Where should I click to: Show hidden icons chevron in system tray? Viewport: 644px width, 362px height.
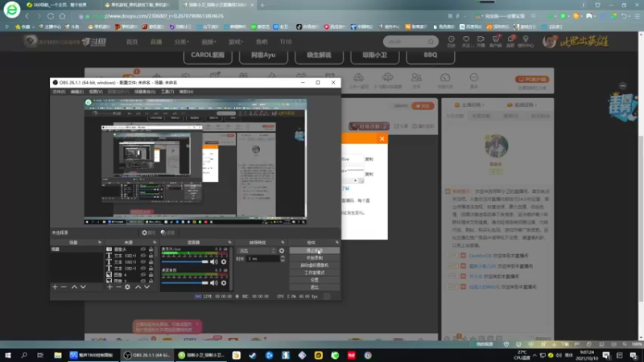[x=535, y=355]
